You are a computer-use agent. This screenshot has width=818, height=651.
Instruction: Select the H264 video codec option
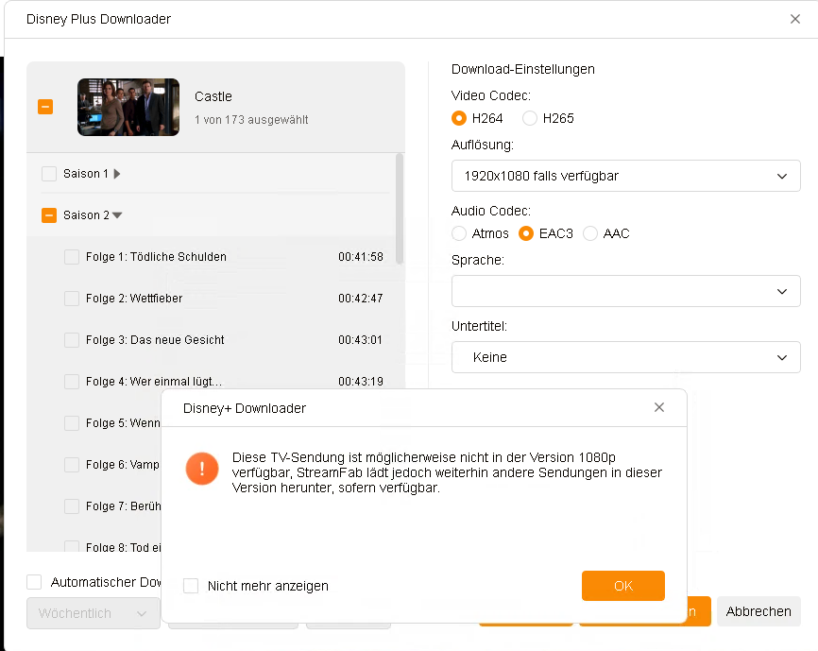pos(459,118)
